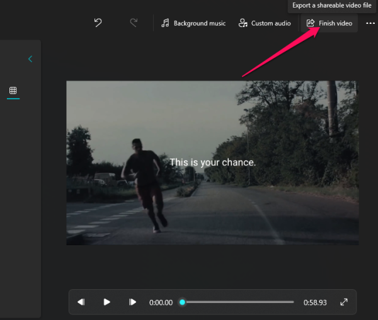
Task: Click the playback seek bar track
Action: coord(237,302)
